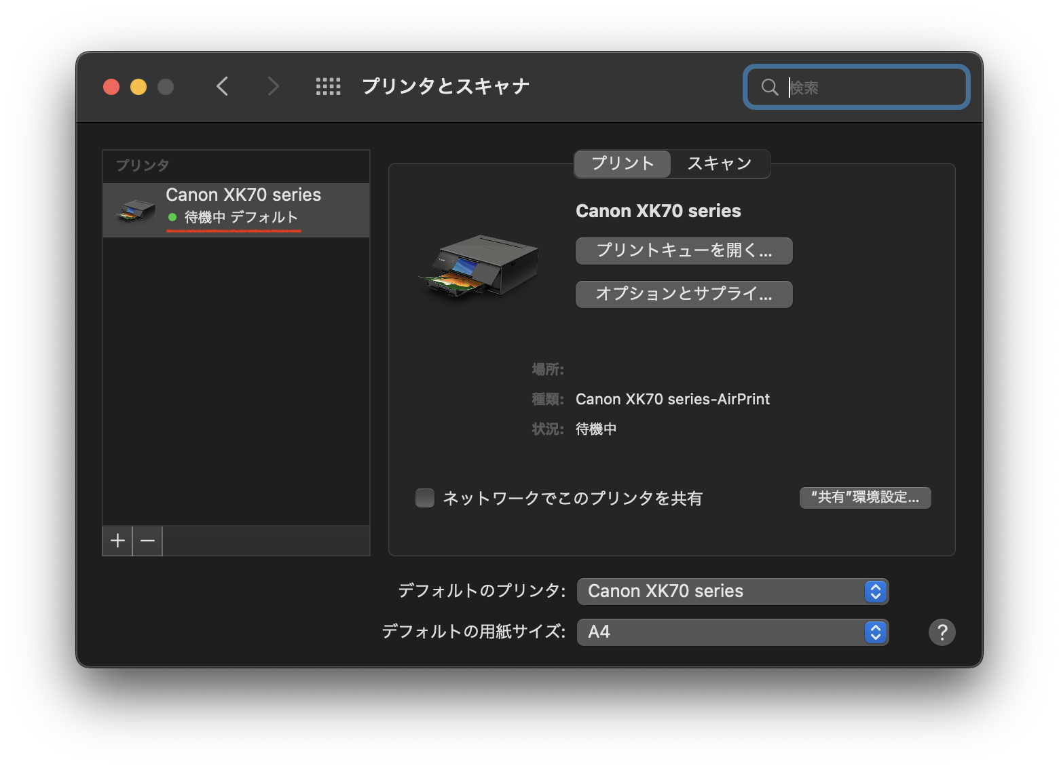Screen dimensions: 1059x768
Task: Click the 状況 status label
Action: 548,429
